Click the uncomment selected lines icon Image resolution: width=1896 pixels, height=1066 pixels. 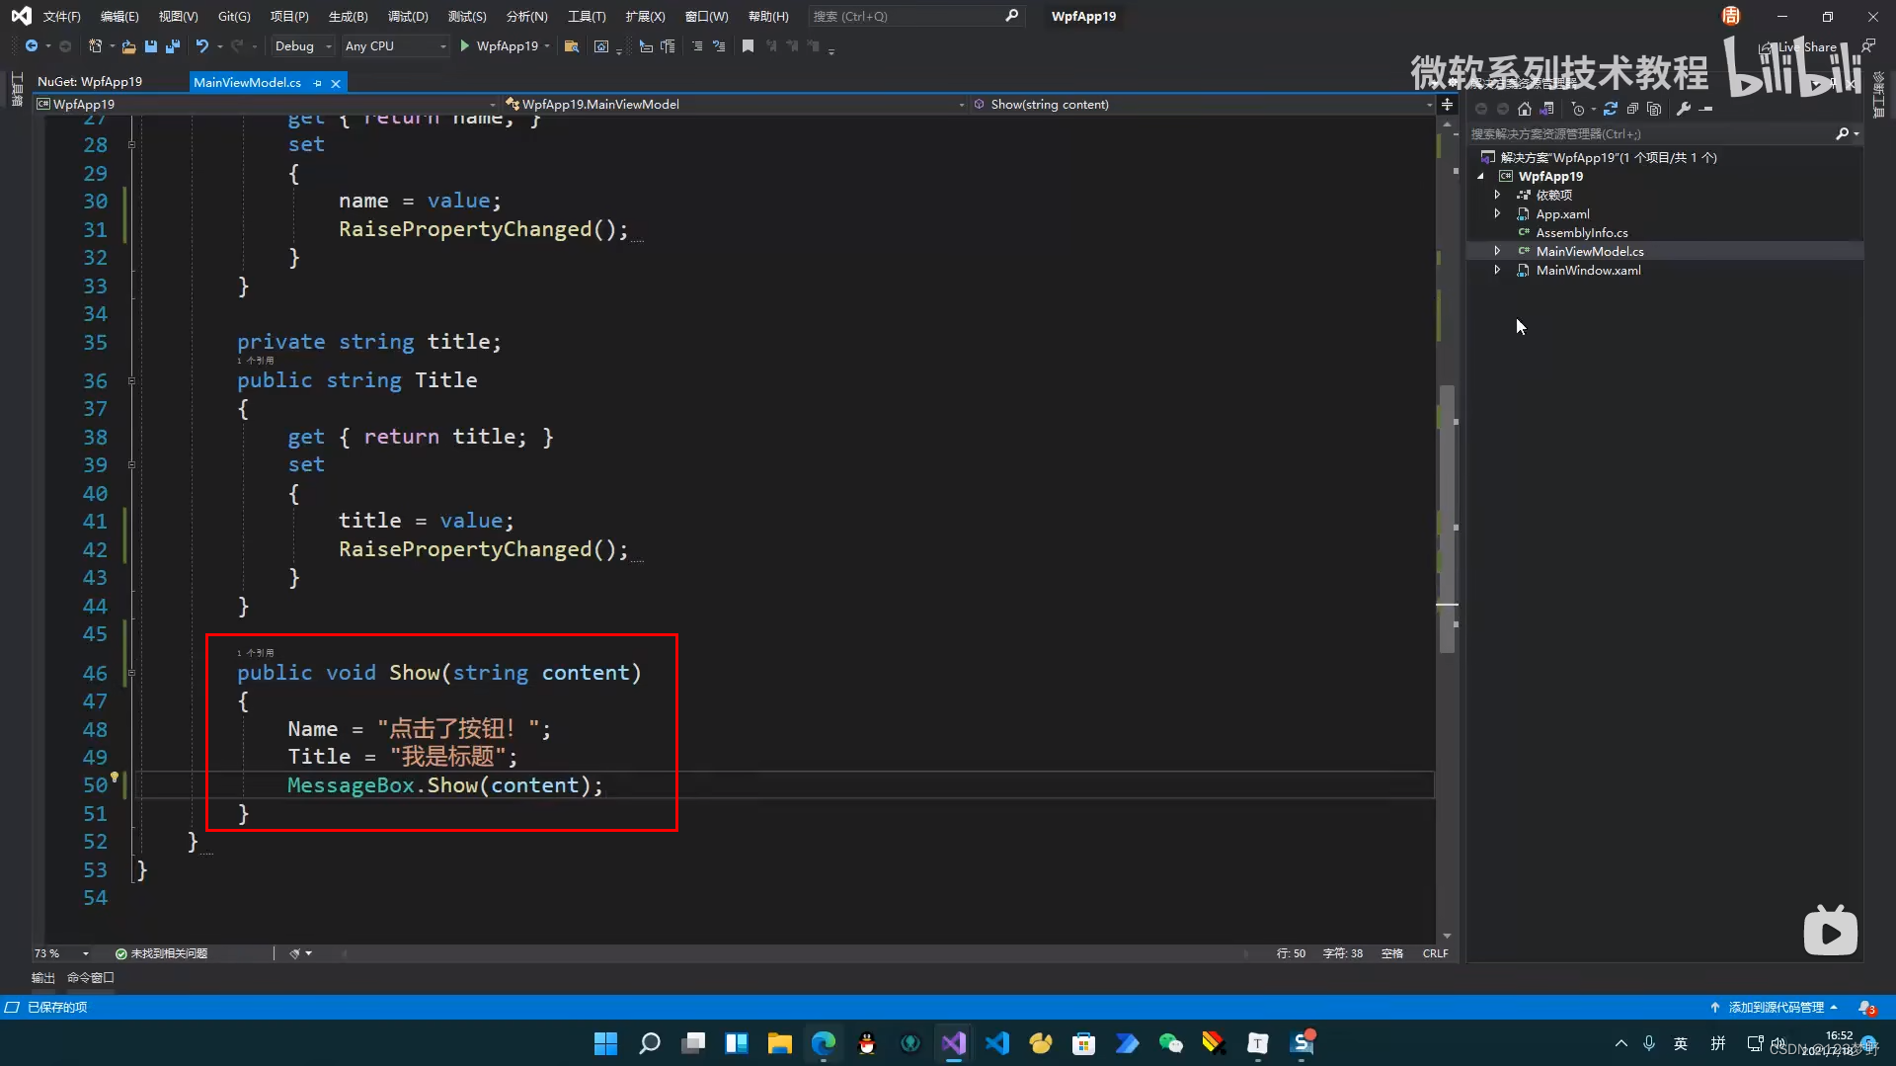point(719,46)
